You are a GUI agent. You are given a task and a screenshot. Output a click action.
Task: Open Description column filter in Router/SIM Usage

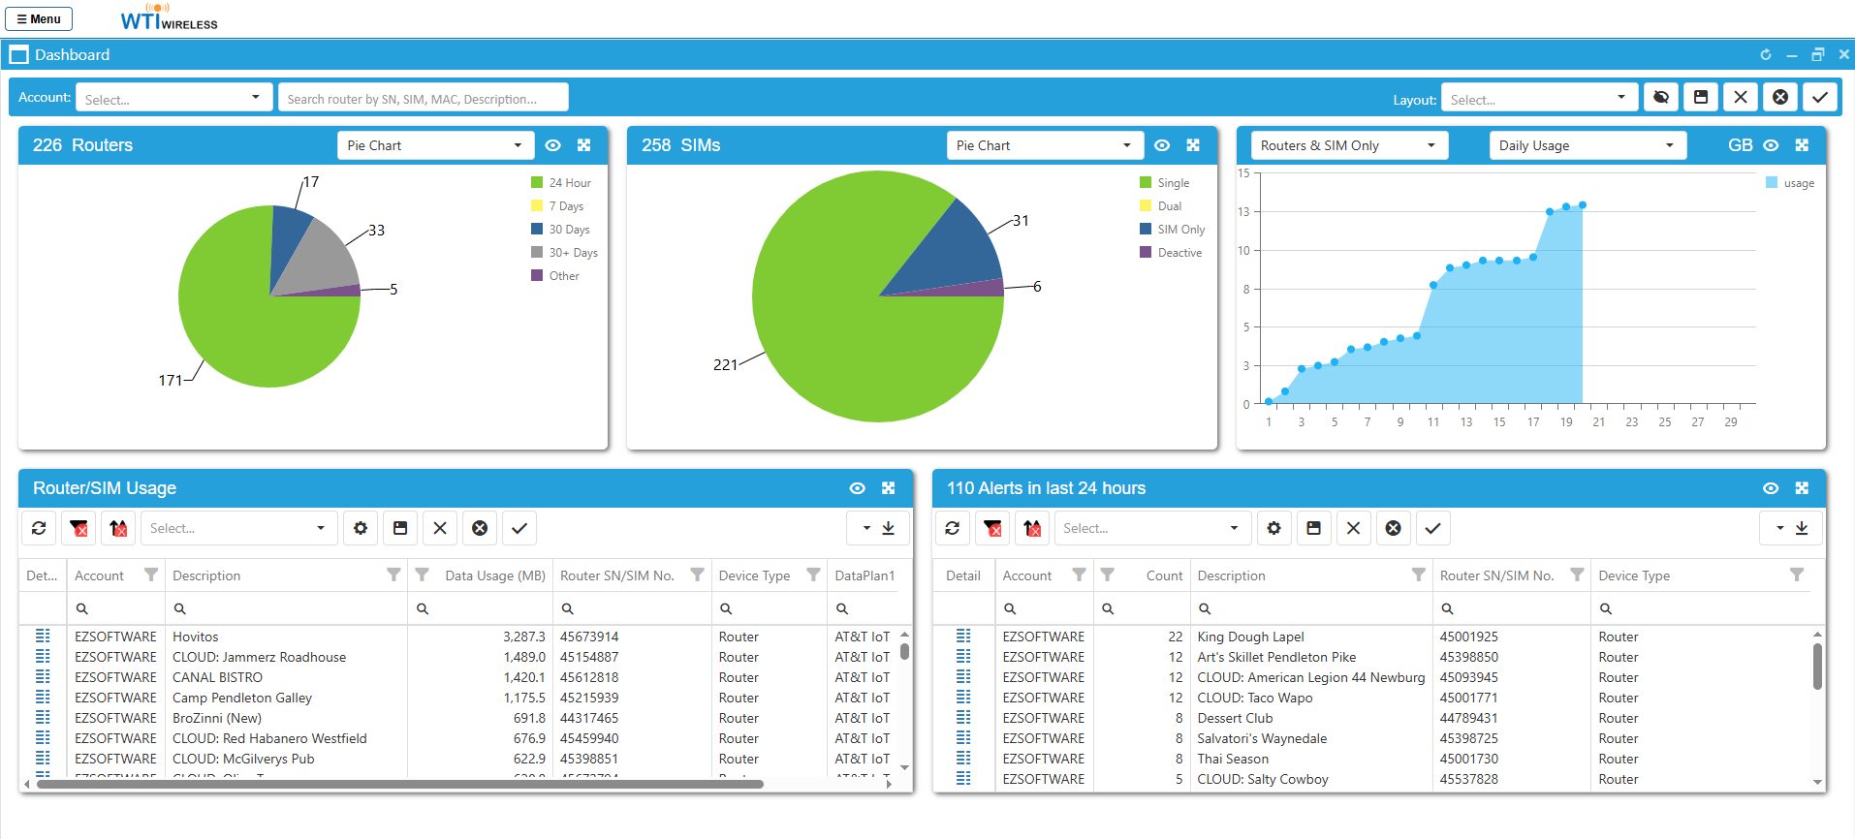point(393,575)
